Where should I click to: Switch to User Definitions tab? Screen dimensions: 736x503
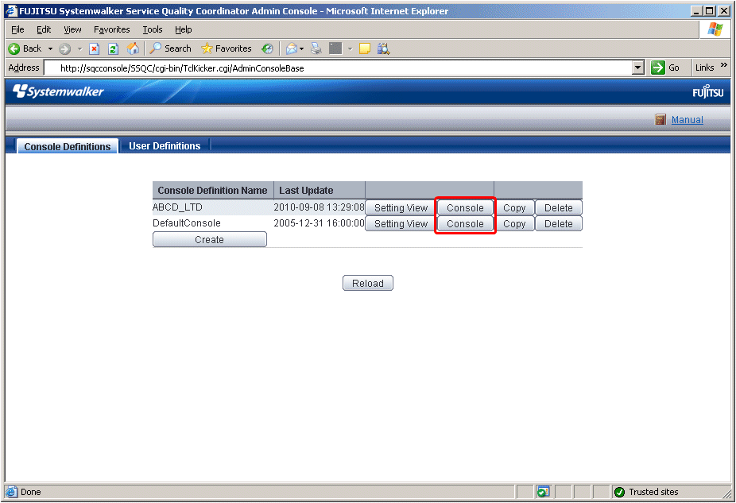pos(165,146)
